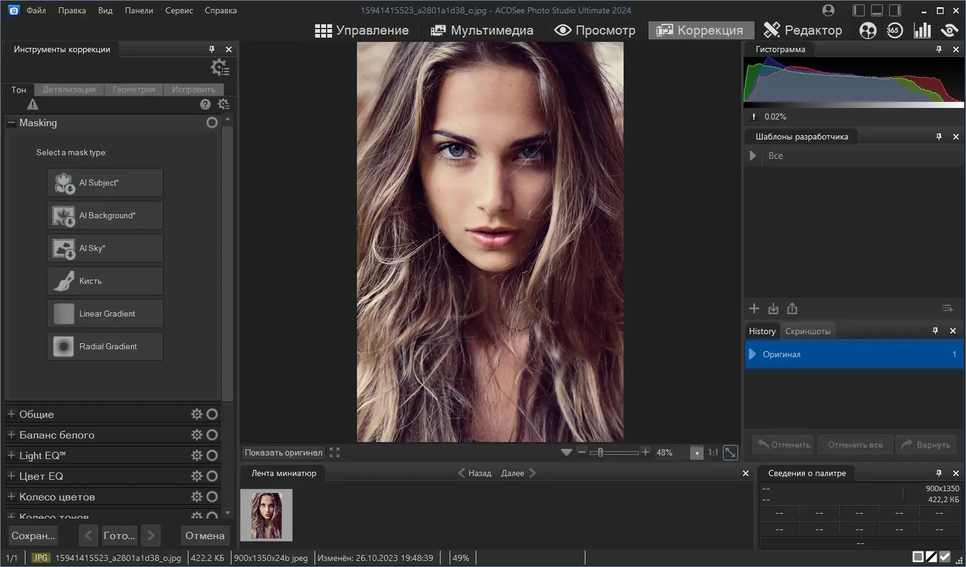Select the AI Background mask
Viewport: 966px width, 567px height.
coord(105,215)
